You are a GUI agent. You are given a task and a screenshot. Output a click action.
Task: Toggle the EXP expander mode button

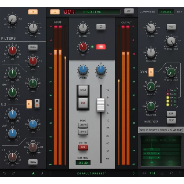(x=171, y=114)
